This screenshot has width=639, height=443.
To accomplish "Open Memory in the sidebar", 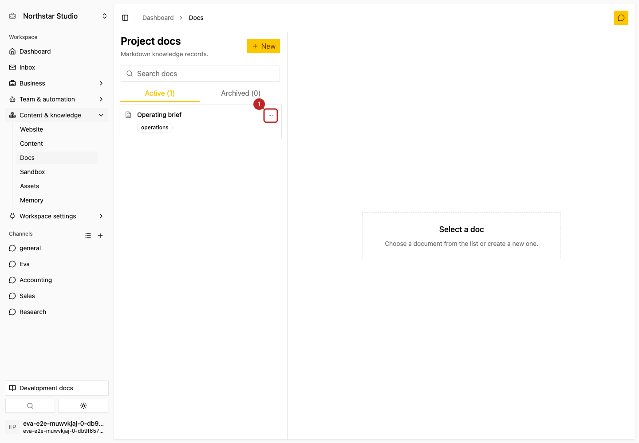I will (x=57, y=200).
